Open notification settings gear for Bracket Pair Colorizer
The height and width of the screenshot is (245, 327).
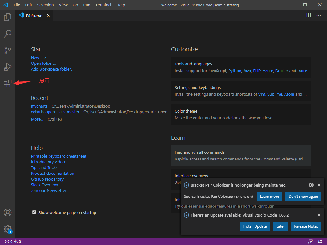tap(311, 185)
